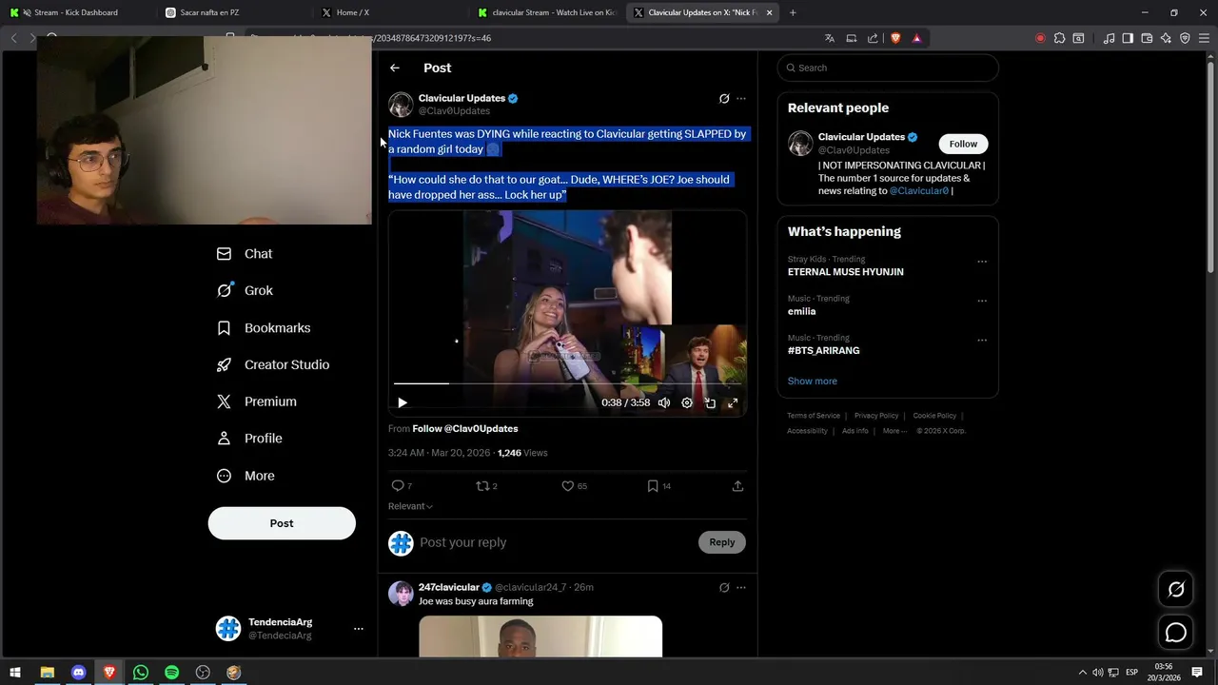Click the Reply button

pyautogui.click(x=722, y=542)
